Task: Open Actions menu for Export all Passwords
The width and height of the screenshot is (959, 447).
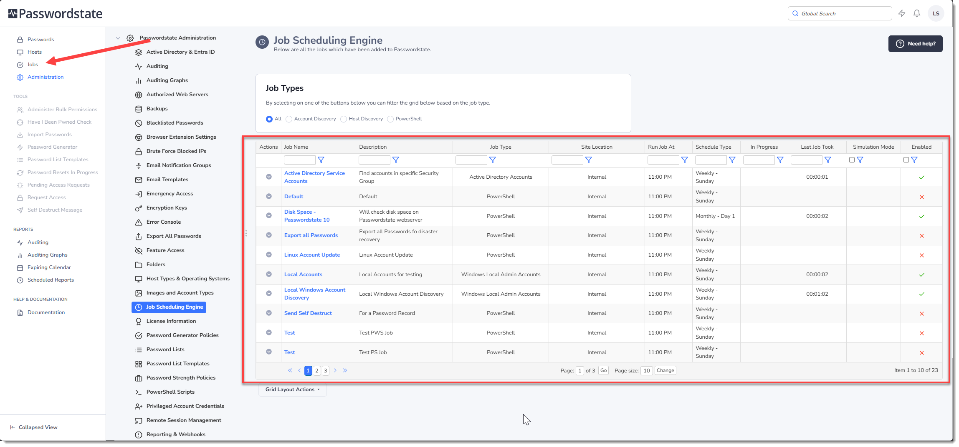Action: pyautogui.click(x=269, y=235)
